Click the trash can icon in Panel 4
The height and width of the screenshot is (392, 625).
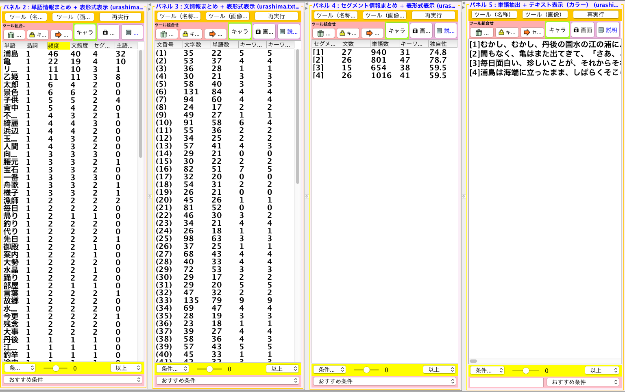click(324, 33)
